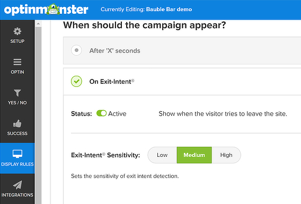Set sensitivity to High
This screenshot has height=204, width=301.
tap(226, 155)
